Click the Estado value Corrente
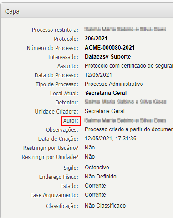173x218 pixels. pyautogui.click(x=95, y=186)
